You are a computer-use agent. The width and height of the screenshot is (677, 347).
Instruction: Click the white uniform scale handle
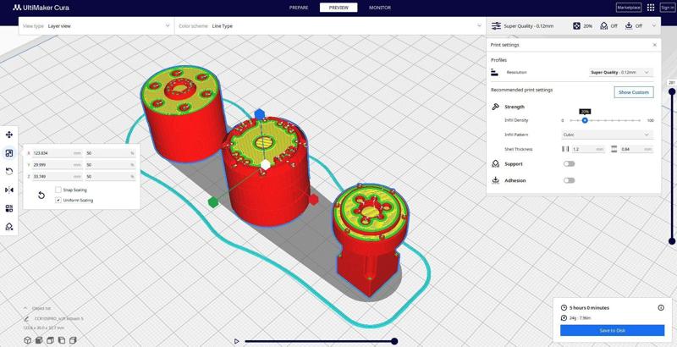266,164
